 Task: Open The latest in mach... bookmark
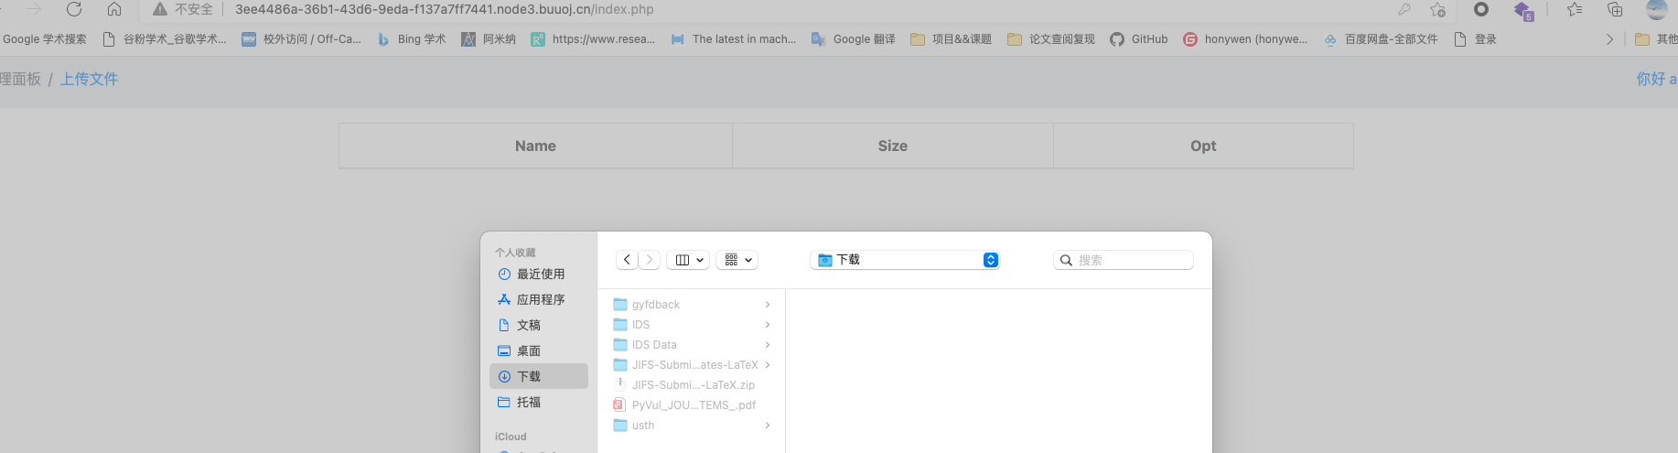click(734, 39)
